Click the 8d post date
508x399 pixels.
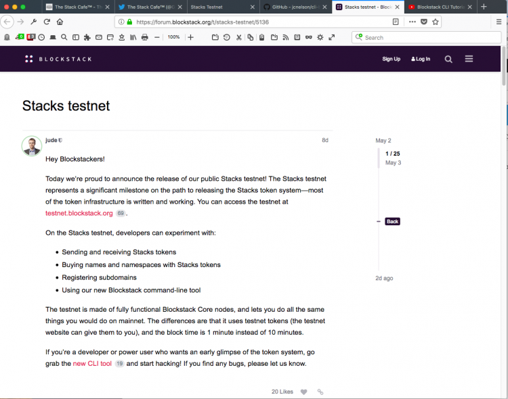pyautogui.click(x=325, y=140)
